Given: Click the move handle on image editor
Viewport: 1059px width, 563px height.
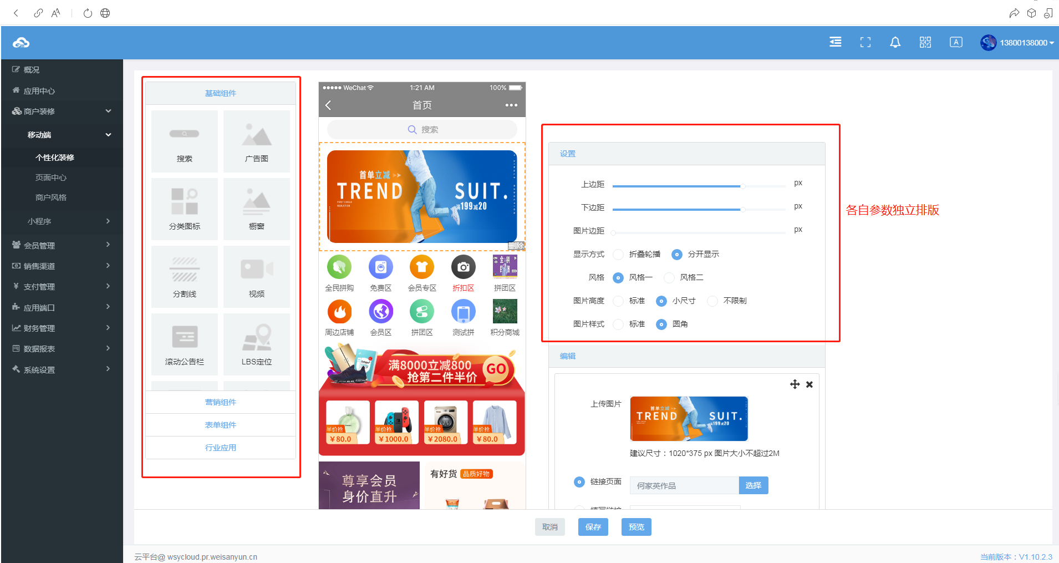Looking at the screenshot, I should click(795, 384).
